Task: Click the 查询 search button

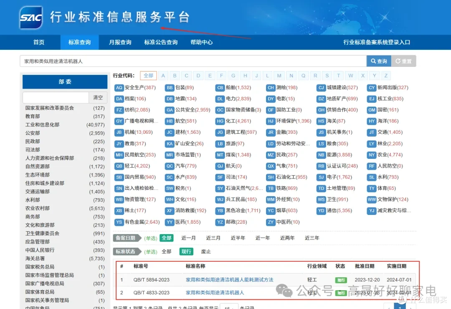Action: 379,61
